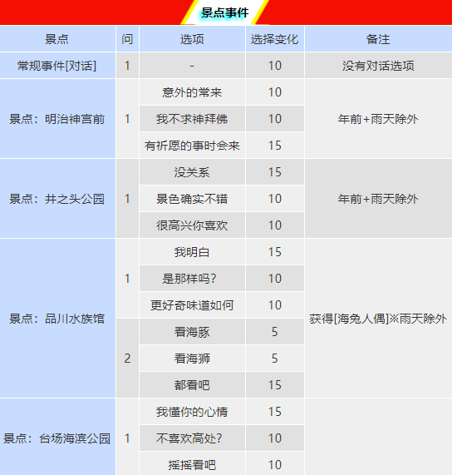This screenshot has height=475, width=452.
Task: Click the dash option cell for 常规事件
Action: (192, 66)
